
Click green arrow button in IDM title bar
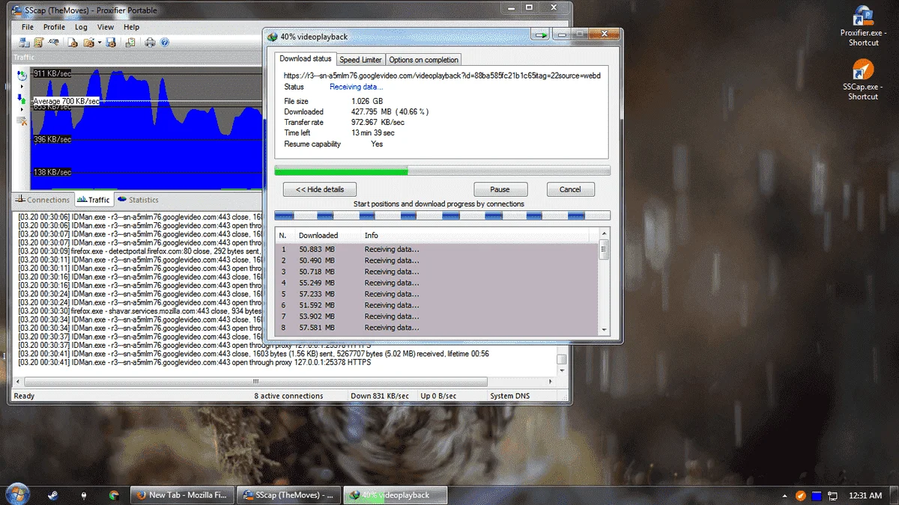[540, 35]
